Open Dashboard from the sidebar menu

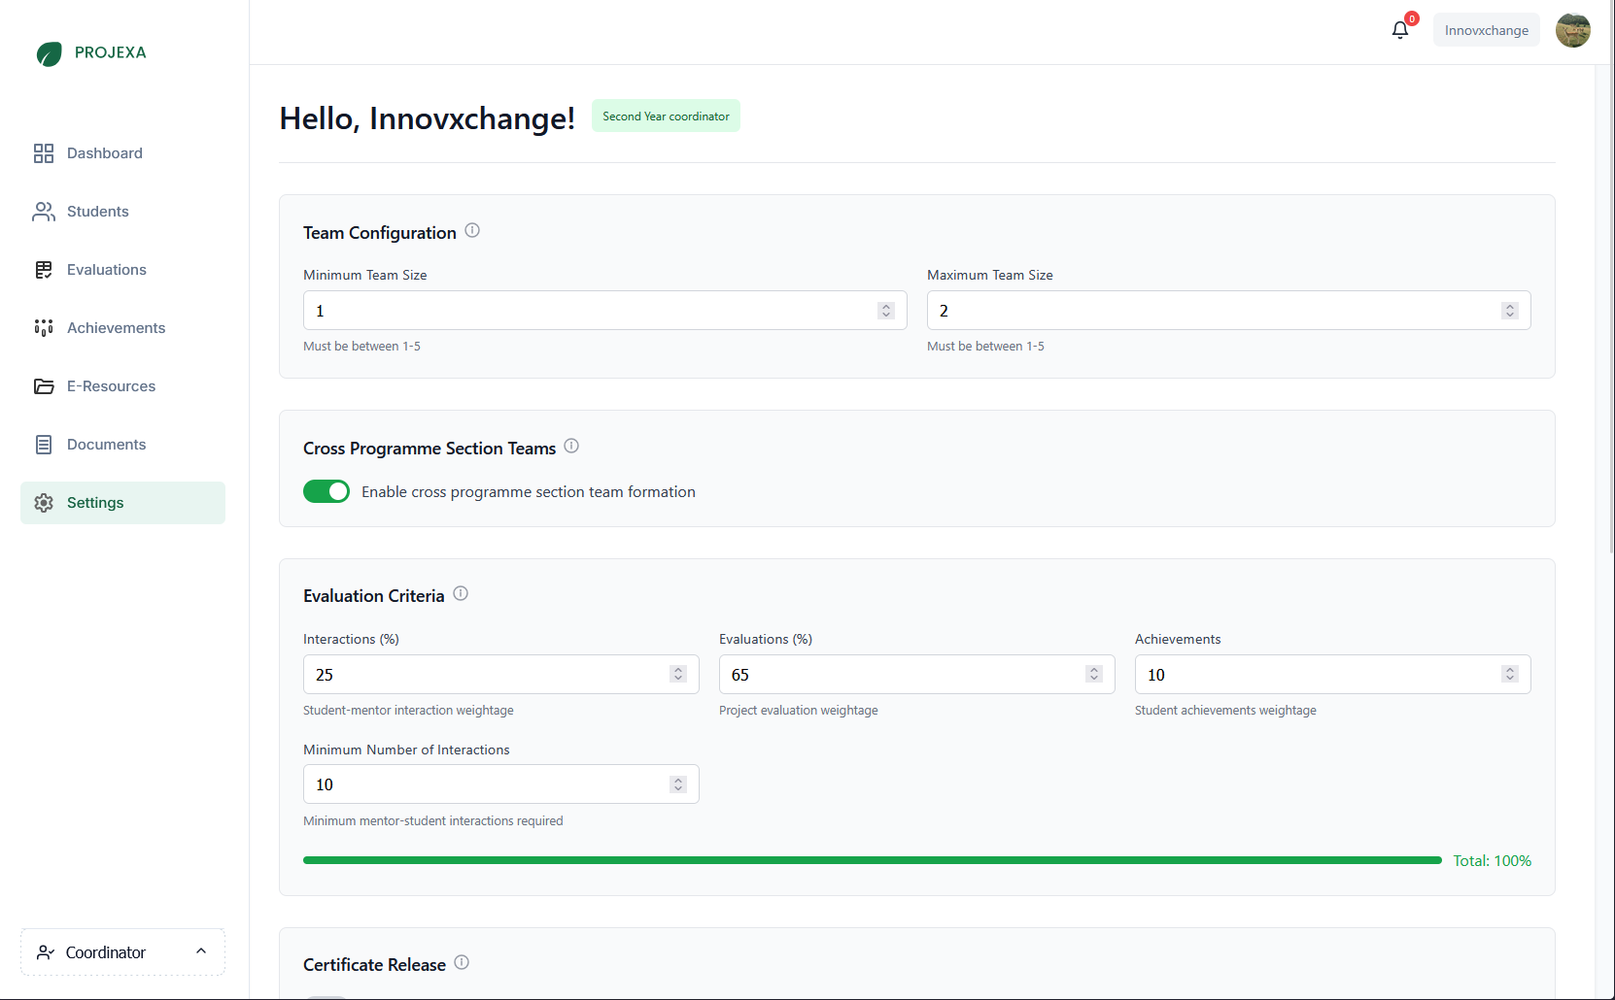coord(104,153)
